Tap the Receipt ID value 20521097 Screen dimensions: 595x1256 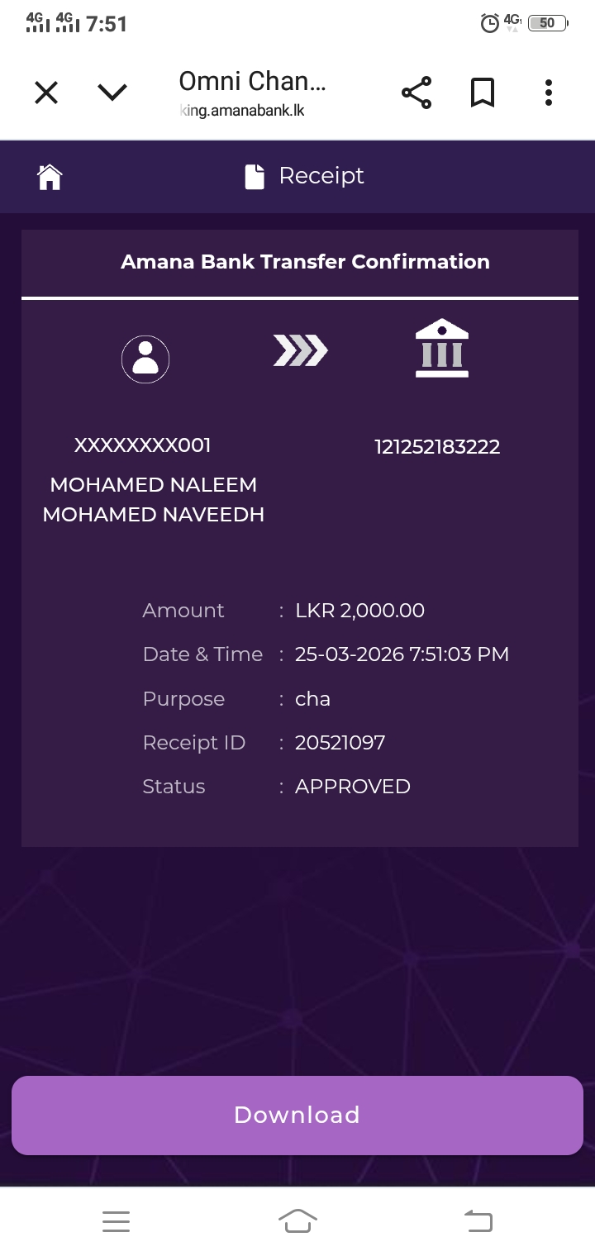coord(340,743)
